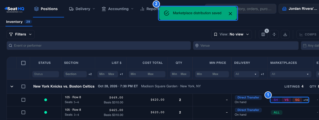
Task: Toggle the Knicks vs. Celtics event checkbox
Action: coord(23,87)
